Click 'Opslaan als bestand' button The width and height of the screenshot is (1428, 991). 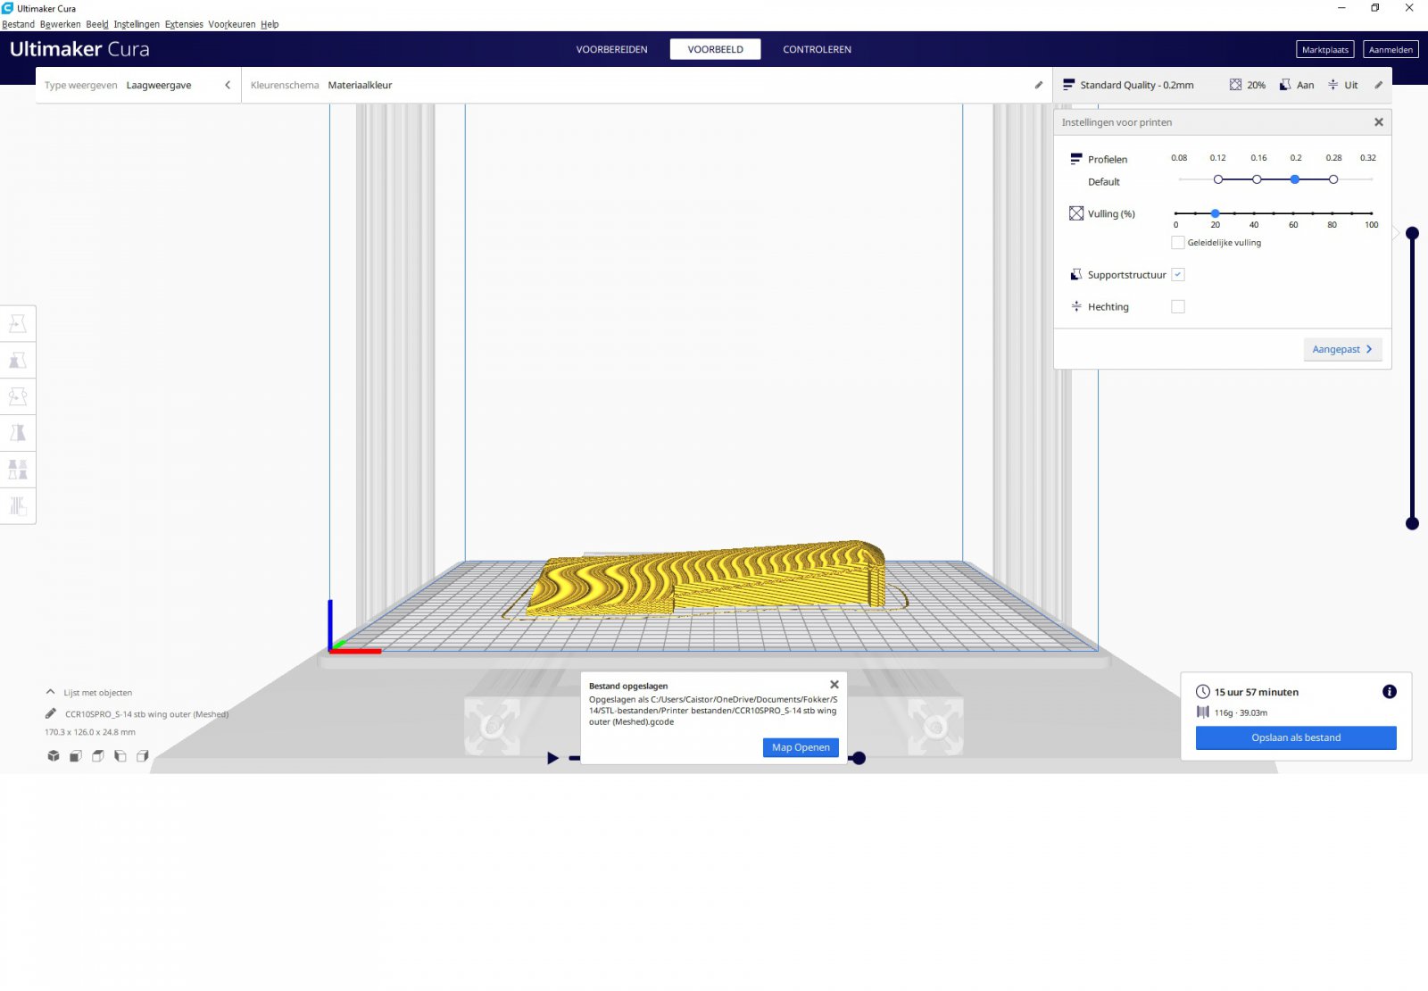click(1296, 737)
